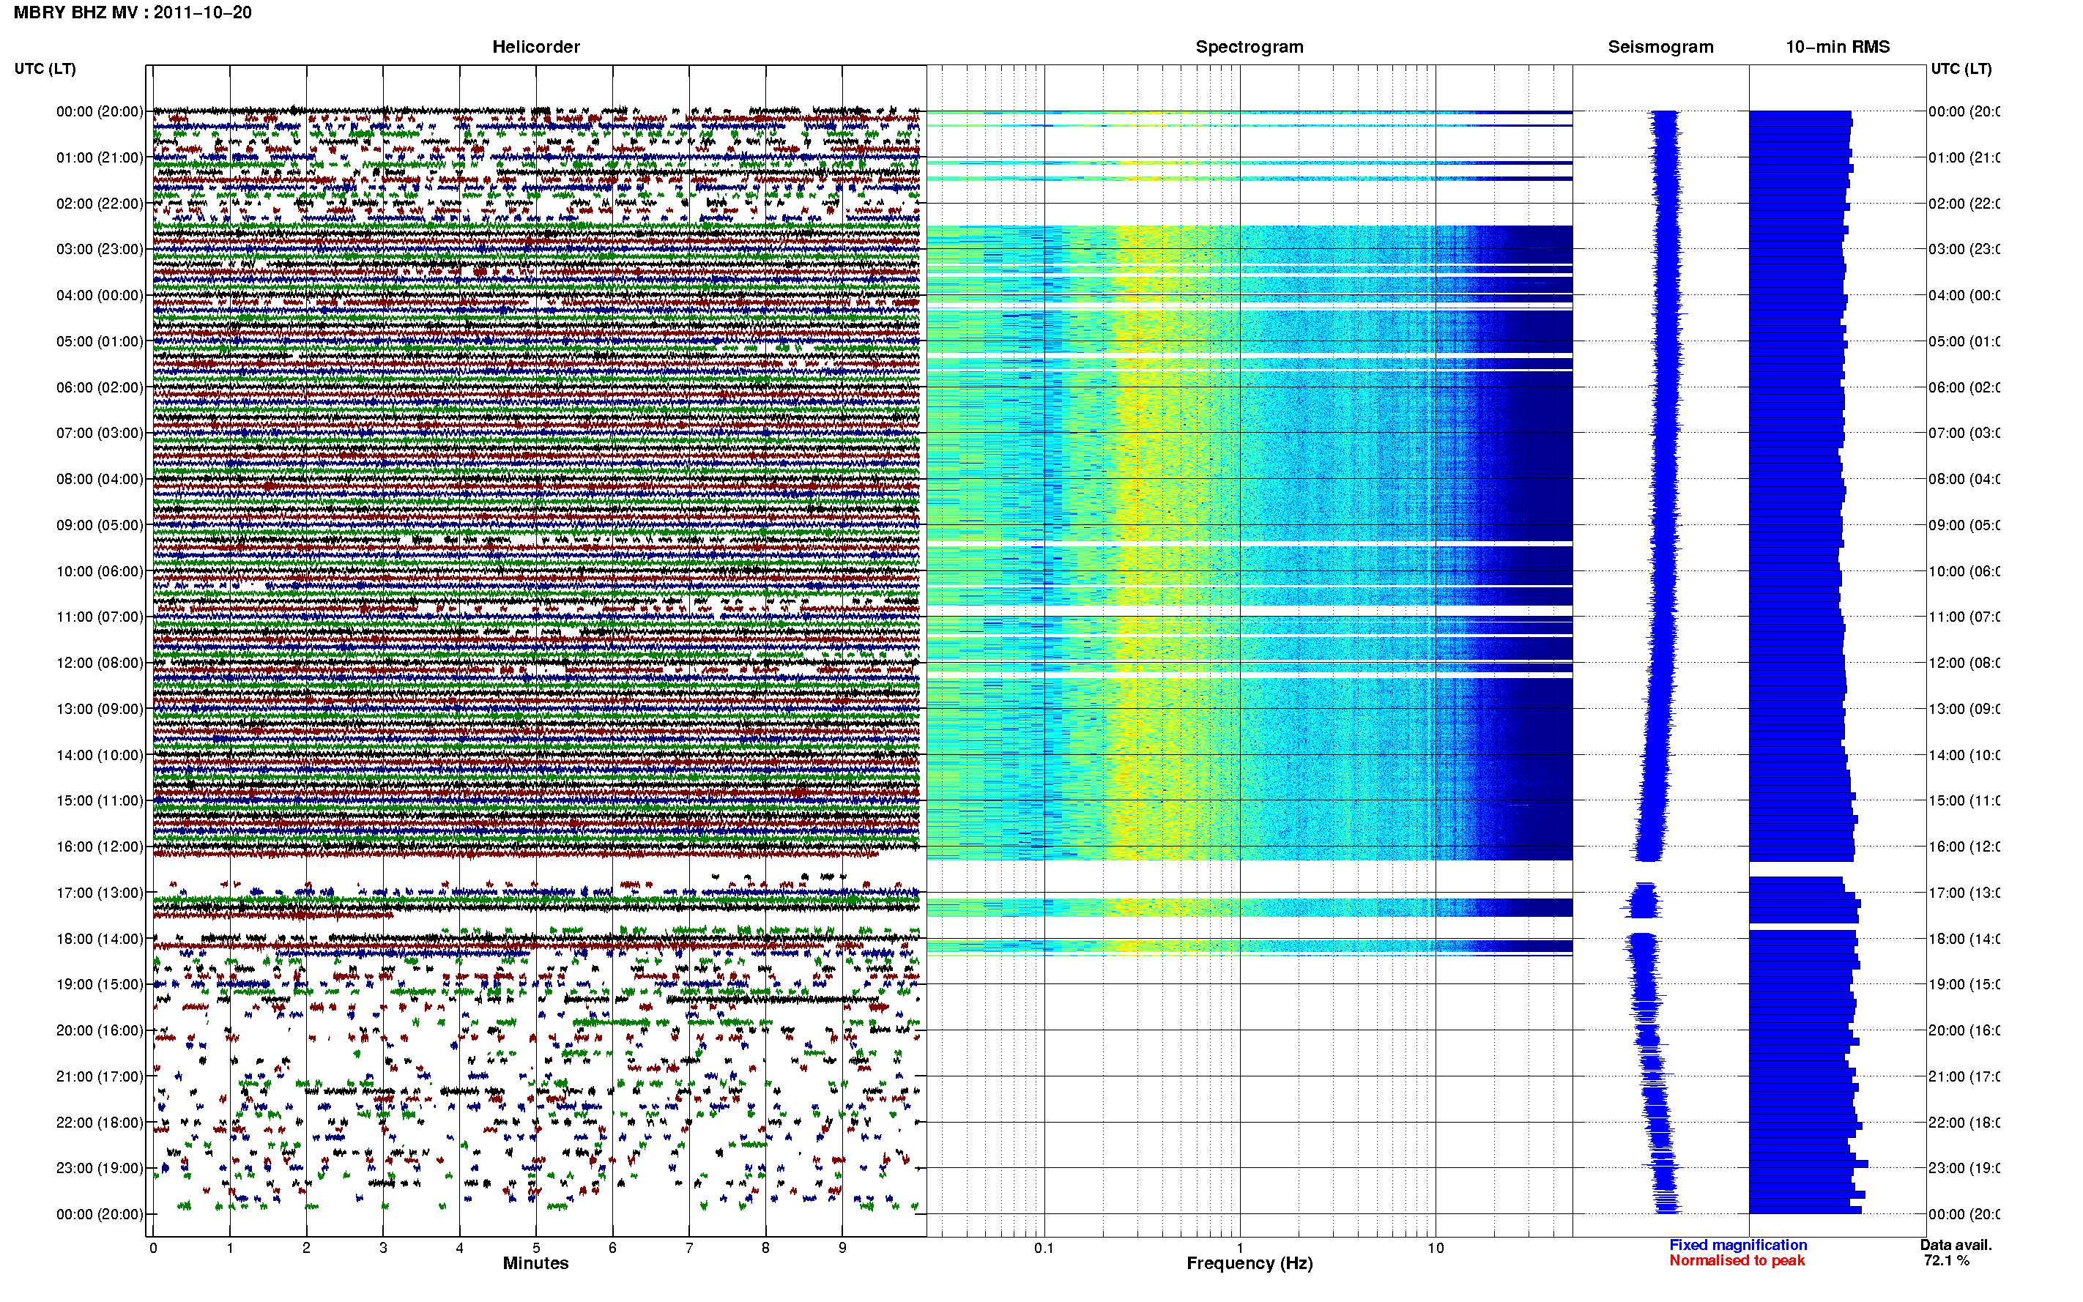This screenshot has width=2083, height=1302.
Task: Click the cut-off "18:00" label beside the RMS panel
Action: (1964, 939)
